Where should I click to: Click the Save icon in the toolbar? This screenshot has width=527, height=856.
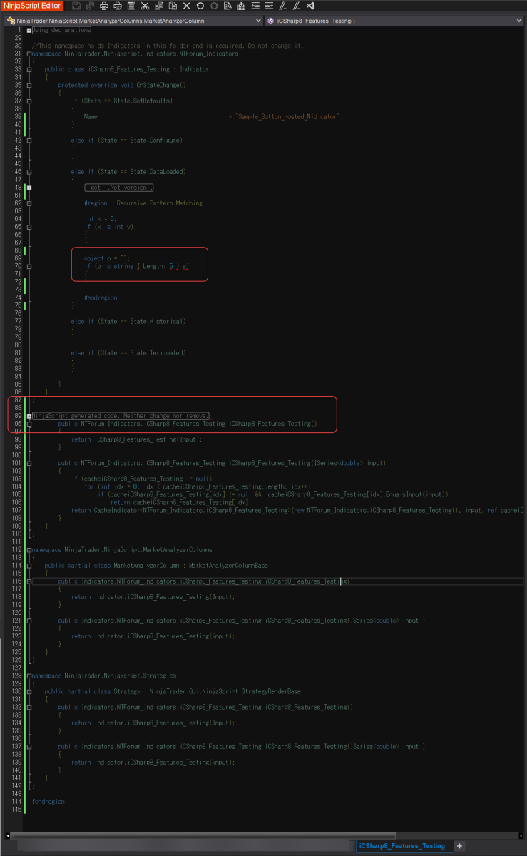coord(76,6)
